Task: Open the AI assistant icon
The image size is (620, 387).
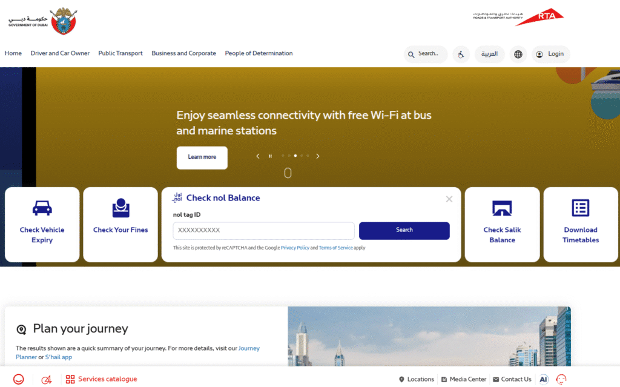Action: 544,379
